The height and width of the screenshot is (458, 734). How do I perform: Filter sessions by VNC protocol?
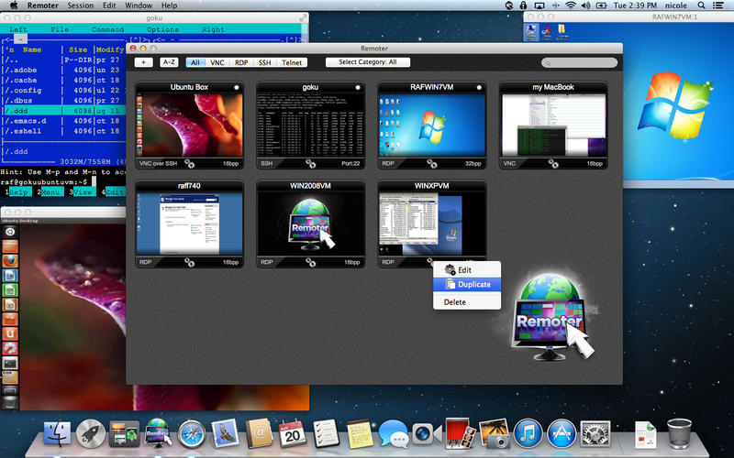pos(217,62)
